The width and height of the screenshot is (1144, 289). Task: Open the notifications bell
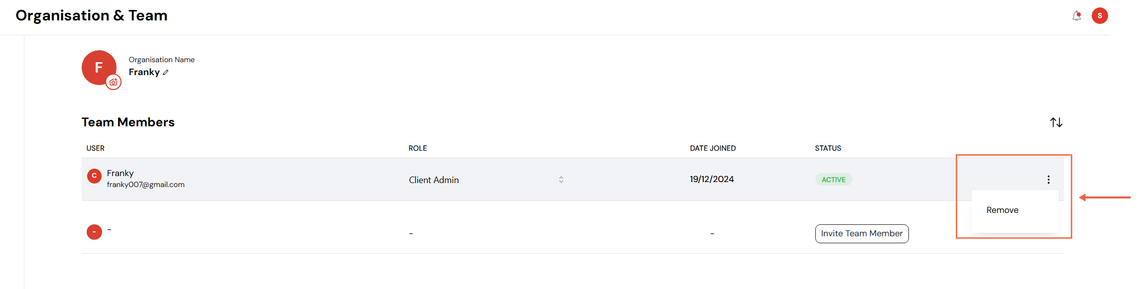(x=1076, y=16)
